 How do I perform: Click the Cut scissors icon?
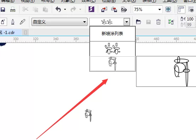point(26,9)
